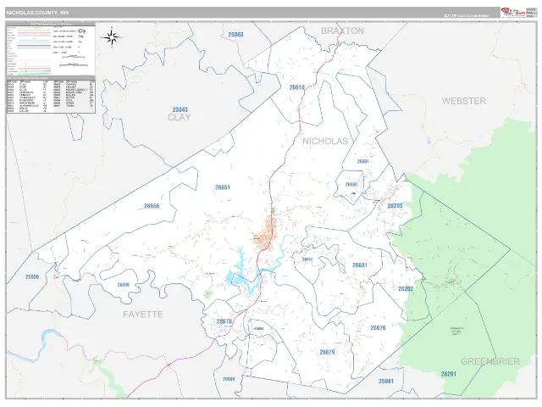Click the orange city area at map center
This screenshot has height=407, width=542.
point(265,232)
